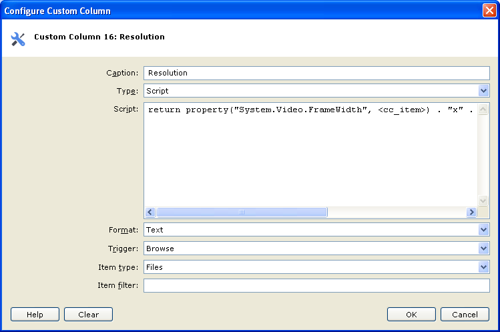Viewport: 500px width, 332px height.
Task: Click the Configure Custom Column title bar text
Action: 57,11
